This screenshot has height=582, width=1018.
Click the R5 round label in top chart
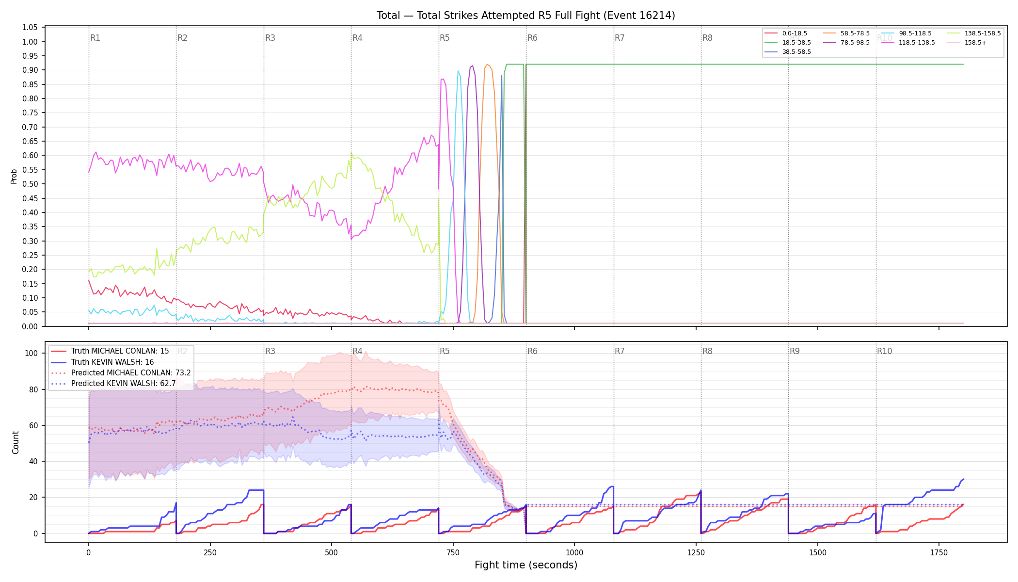[x=445, y=38]
